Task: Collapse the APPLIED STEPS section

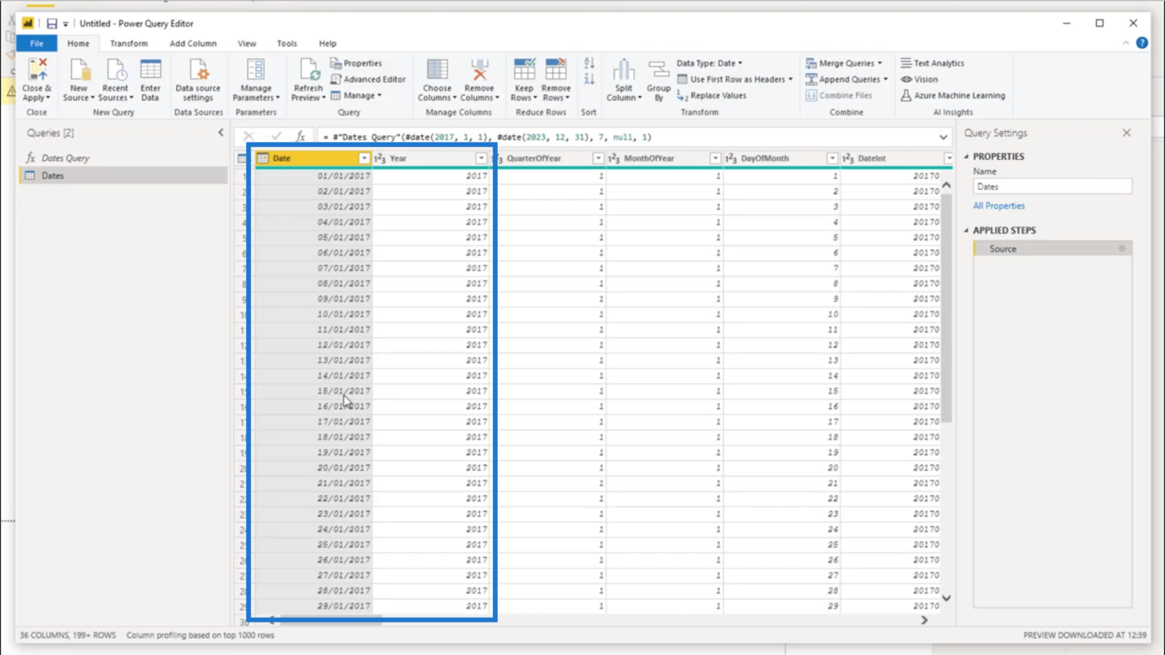Action: point(967,230)
